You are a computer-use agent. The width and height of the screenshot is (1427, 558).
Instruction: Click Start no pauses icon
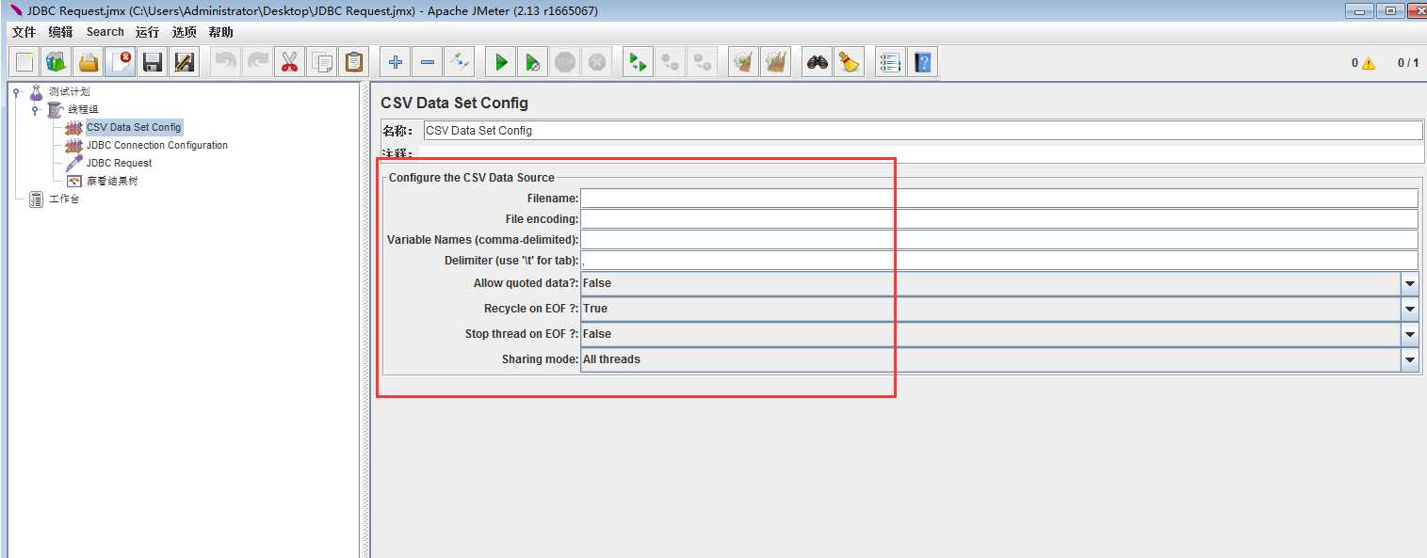click(x=533, y=62)
